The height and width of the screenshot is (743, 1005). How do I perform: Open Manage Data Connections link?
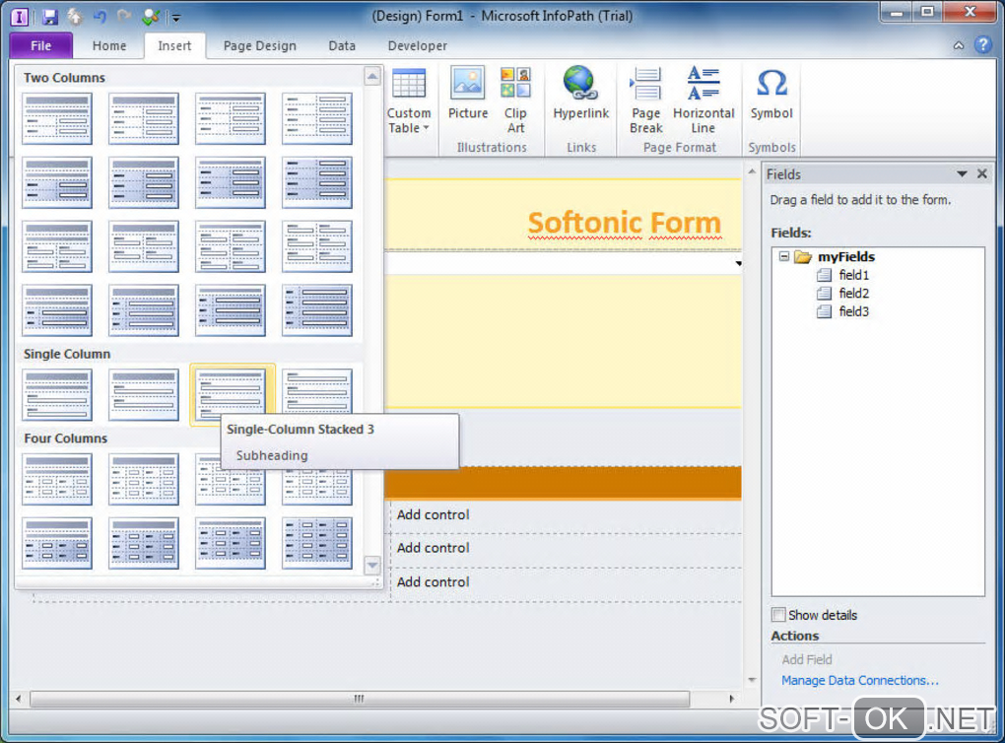tap(859, 680)
